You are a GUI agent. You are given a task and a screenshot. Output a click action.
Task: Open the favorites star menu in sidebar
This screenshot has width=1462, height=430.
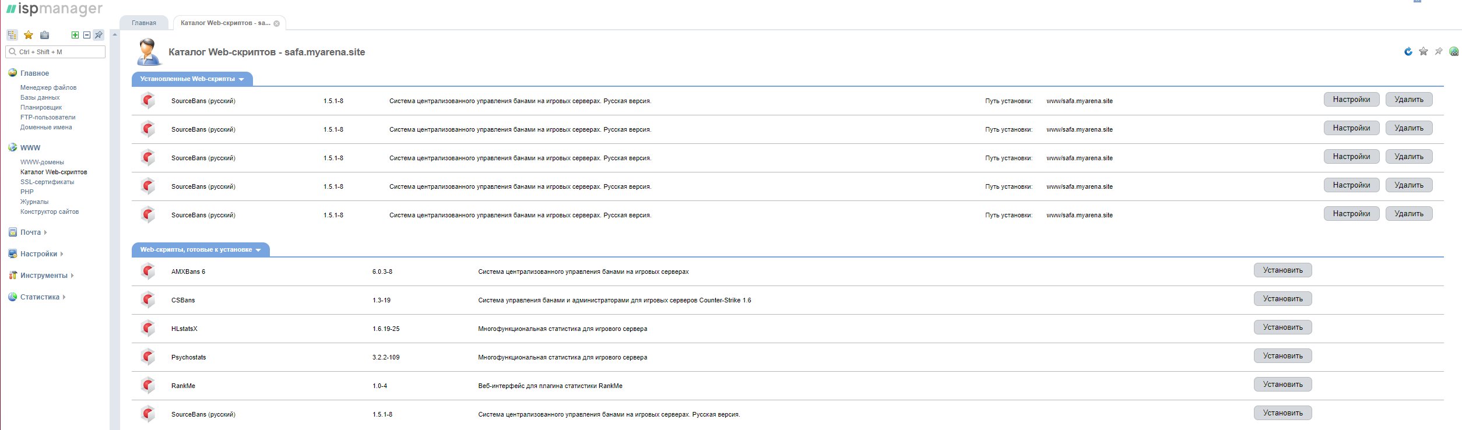click(28, 35)
